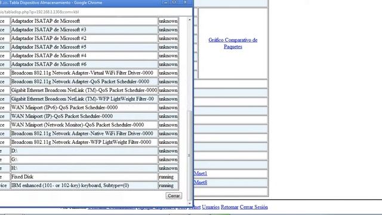
Task: Select the 'G:\' drive cell
Action: tap(84, 159)
